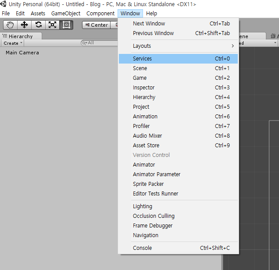Click the Unity logo in title bar
Viewport: 279px width, 270px height.
tap(3, 4)
